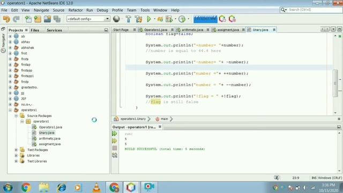Click the INS insert mode indicator
Image resolution: width=343 pixels, height=193 pixels.
(314, 177)
